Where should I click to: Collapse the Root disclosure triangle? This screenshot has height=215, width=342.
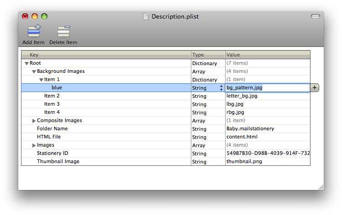coord(26,63)
